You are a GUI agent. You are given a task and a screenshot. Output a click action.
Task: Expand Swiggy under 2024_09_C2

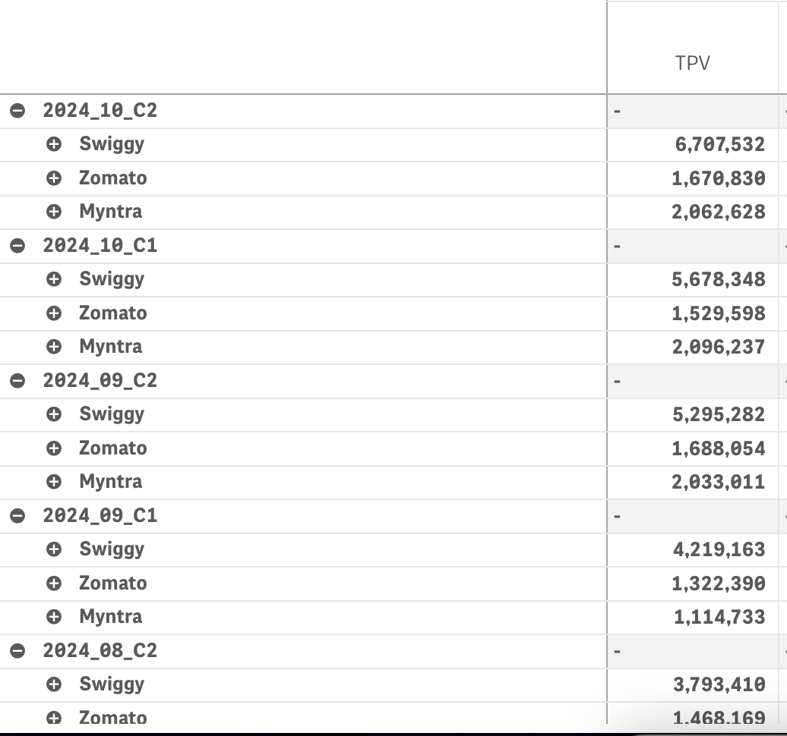(54, 414)
